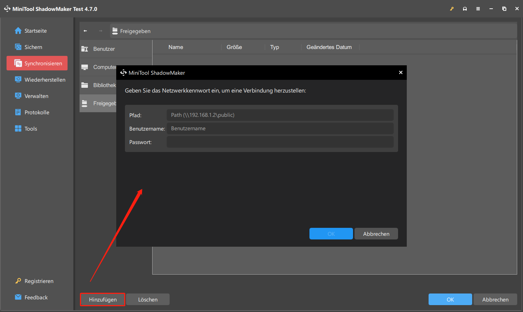This screenshot has height=312, width=523.
Task: Open the Registrieren page
Action: coord(38,281)
